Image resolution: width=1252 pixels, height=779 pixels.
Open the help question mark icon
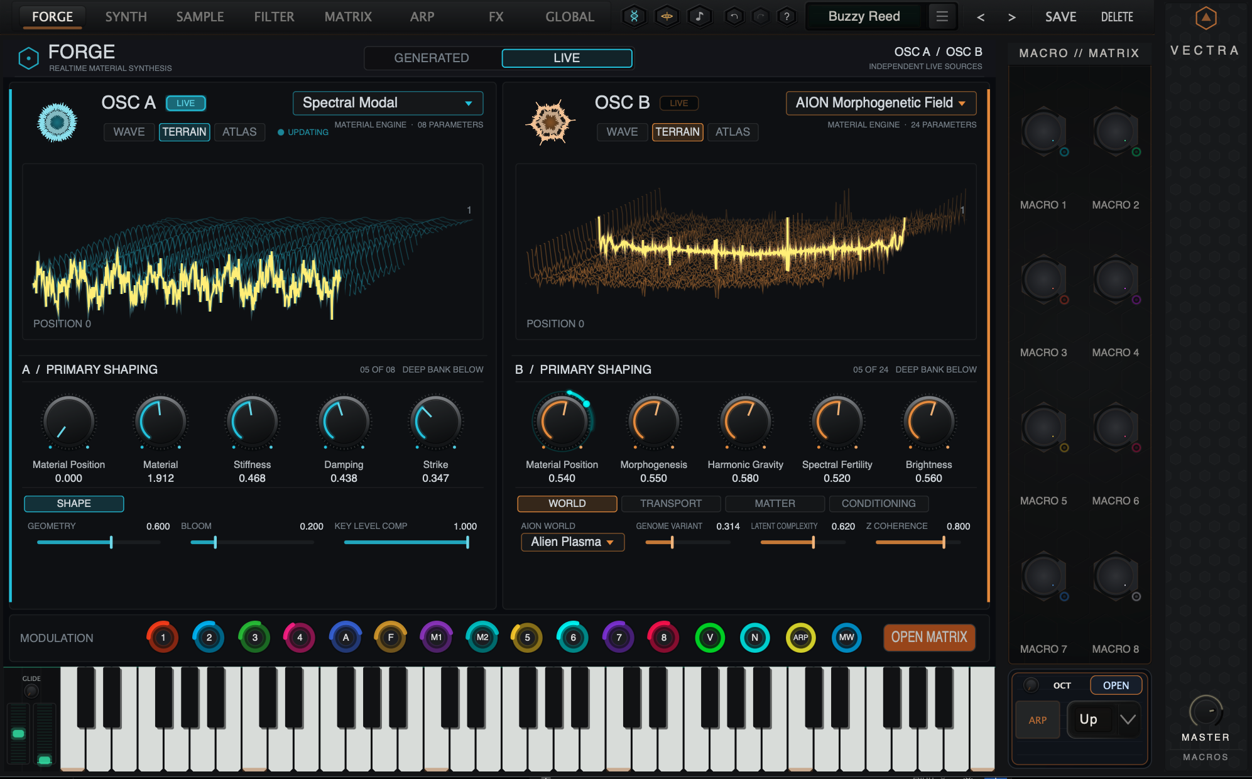click(787, 17)
